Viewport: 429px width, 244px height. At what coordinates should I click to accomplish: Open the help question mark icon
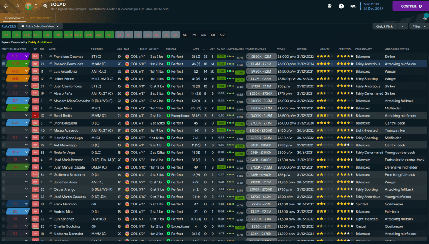(x=341, y=6)
